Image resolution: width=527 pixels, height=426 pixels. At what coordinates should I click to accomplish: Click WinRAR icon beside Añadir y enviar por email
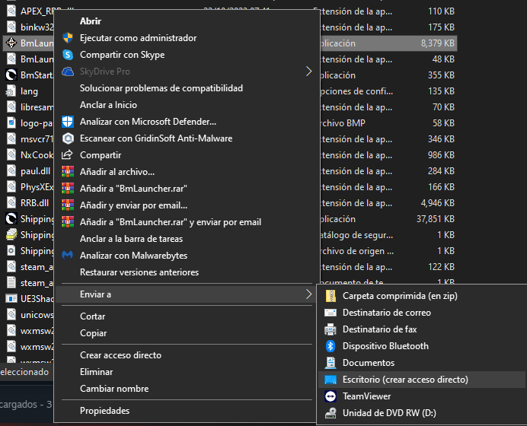[68, 205]
